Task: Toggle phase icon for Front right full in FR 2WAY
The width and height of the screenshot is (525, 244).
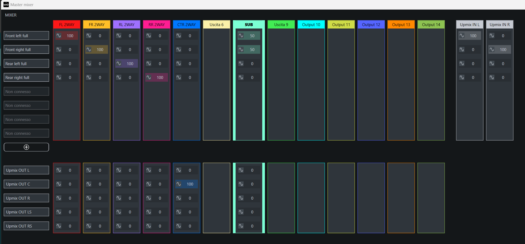Action: pyautogui.click(x=89, y=49)
